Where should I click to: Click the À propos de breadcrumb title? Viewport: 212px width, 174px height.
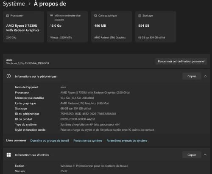[x=50, y=4]
